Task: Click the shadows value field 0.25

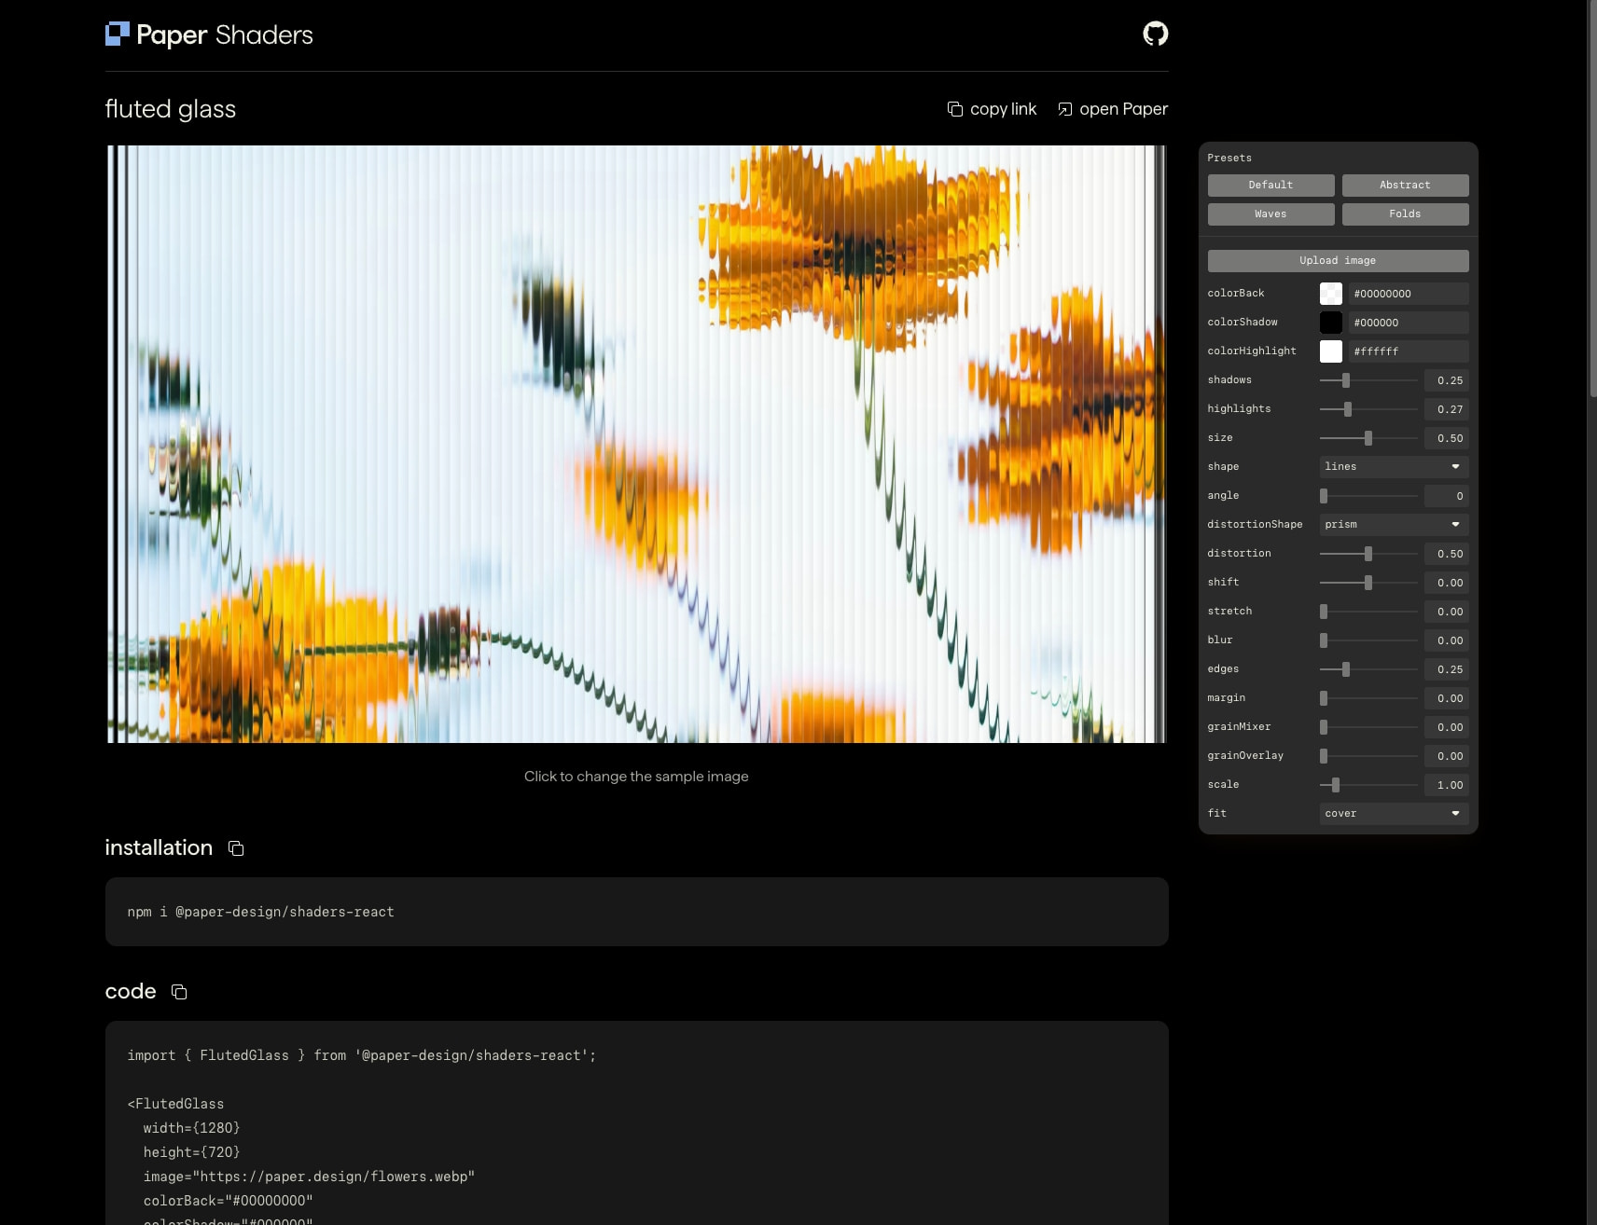Action: click(1447, 380)
